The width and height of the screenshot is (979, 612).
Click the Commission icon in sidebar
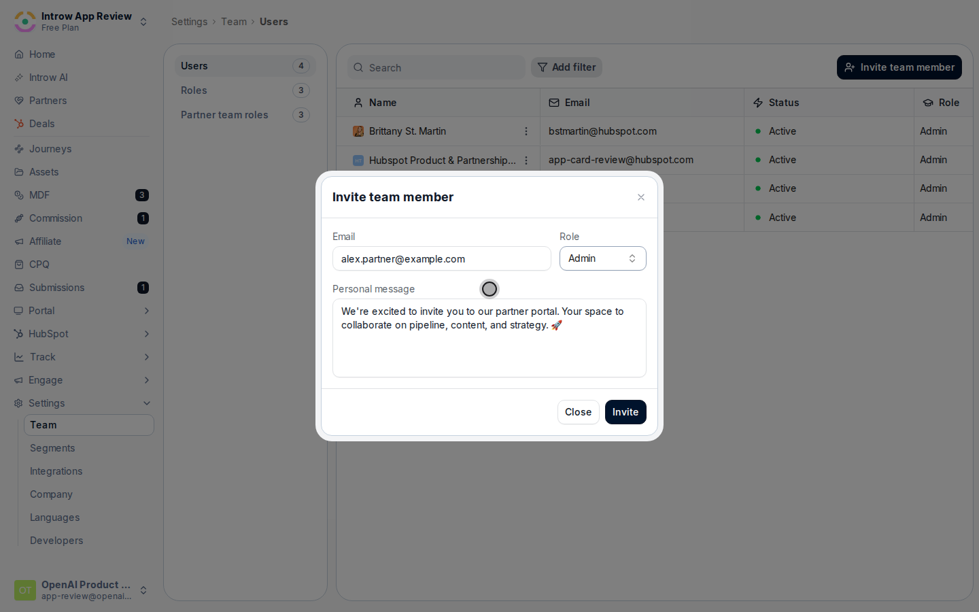[19, 218]
